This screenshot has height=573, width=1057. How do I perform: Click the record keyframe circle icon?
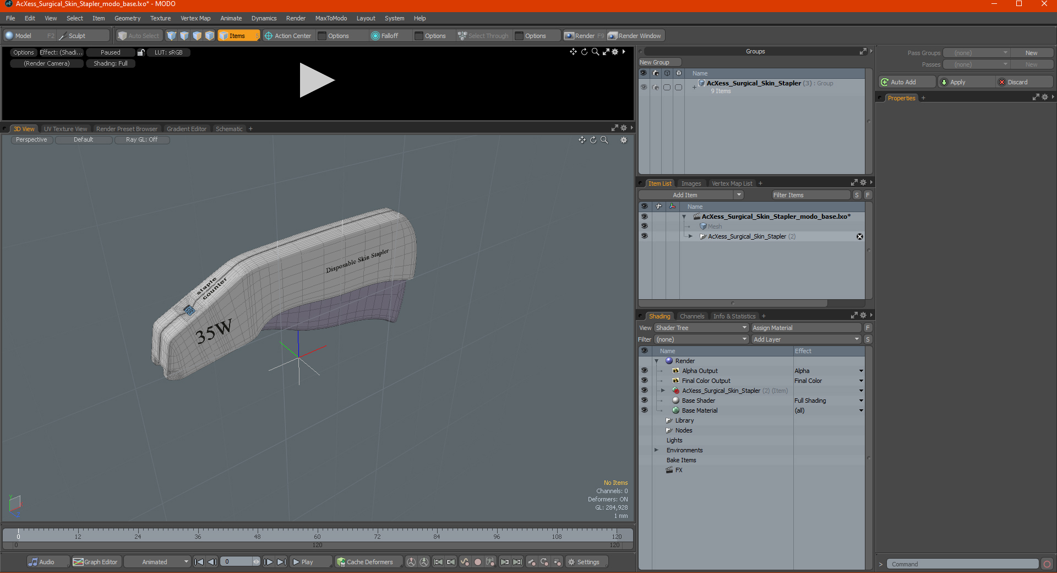478,562
